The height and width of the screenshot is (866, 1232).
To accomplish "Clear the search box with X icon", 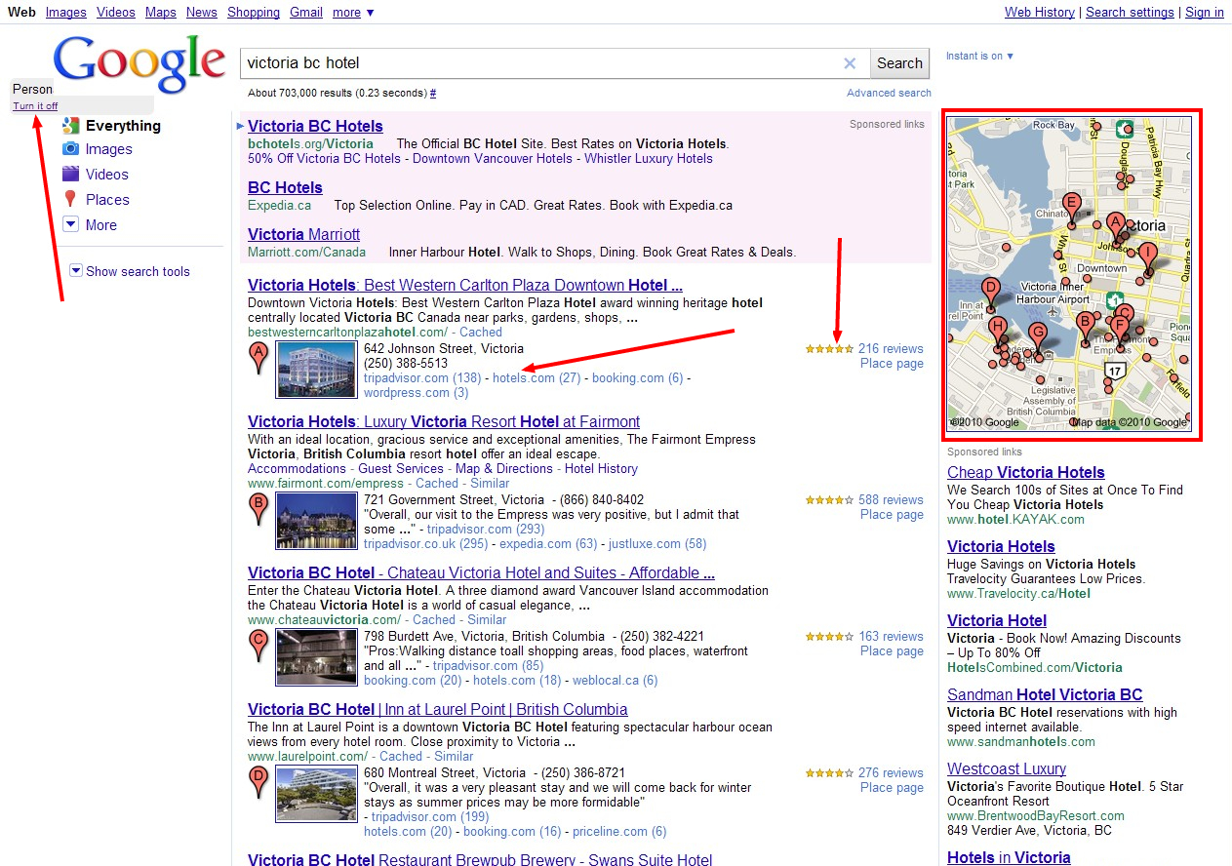I will tap(850, 63).
